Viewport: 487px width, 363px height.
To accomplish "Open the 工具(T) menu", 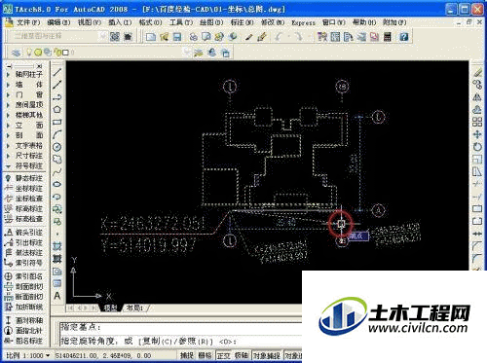I will tap(181, 22).
